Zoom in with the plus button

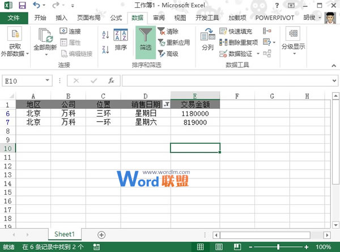pyautogui.click(x=306, y=247)
